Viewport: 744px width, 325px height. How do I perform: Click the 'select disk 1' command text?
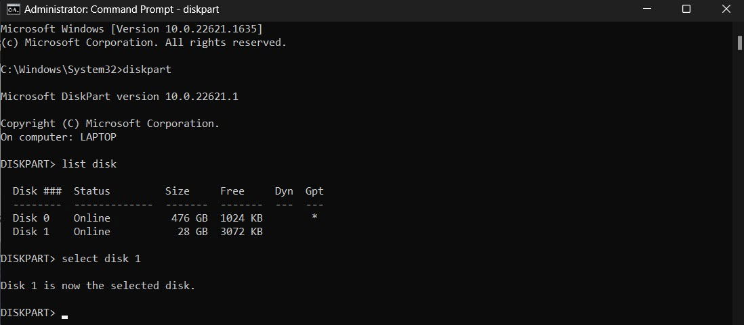coord(101,259)
